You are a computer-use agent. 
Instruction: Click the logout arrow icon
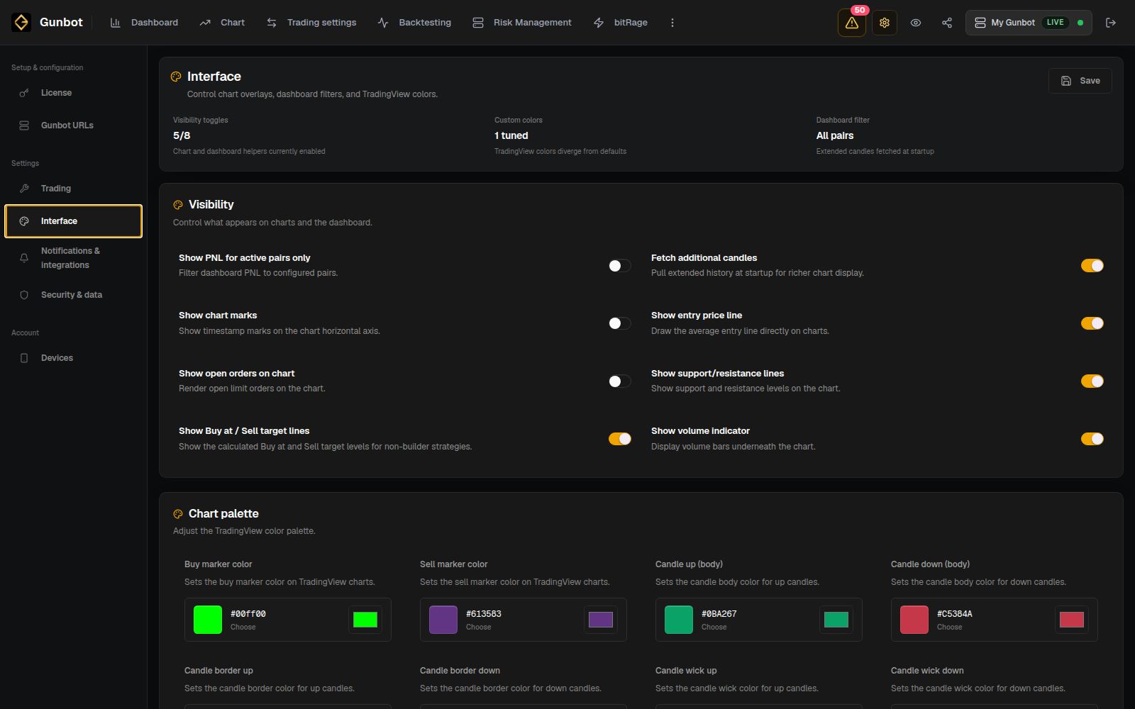[1111, 23]
